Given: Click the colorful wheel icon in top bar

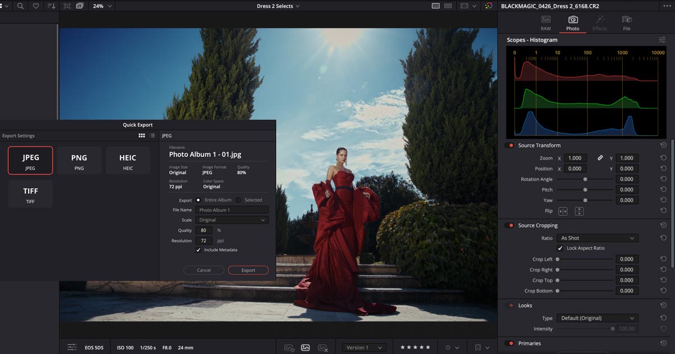Looking at the screenshot, I should point(488,6).
